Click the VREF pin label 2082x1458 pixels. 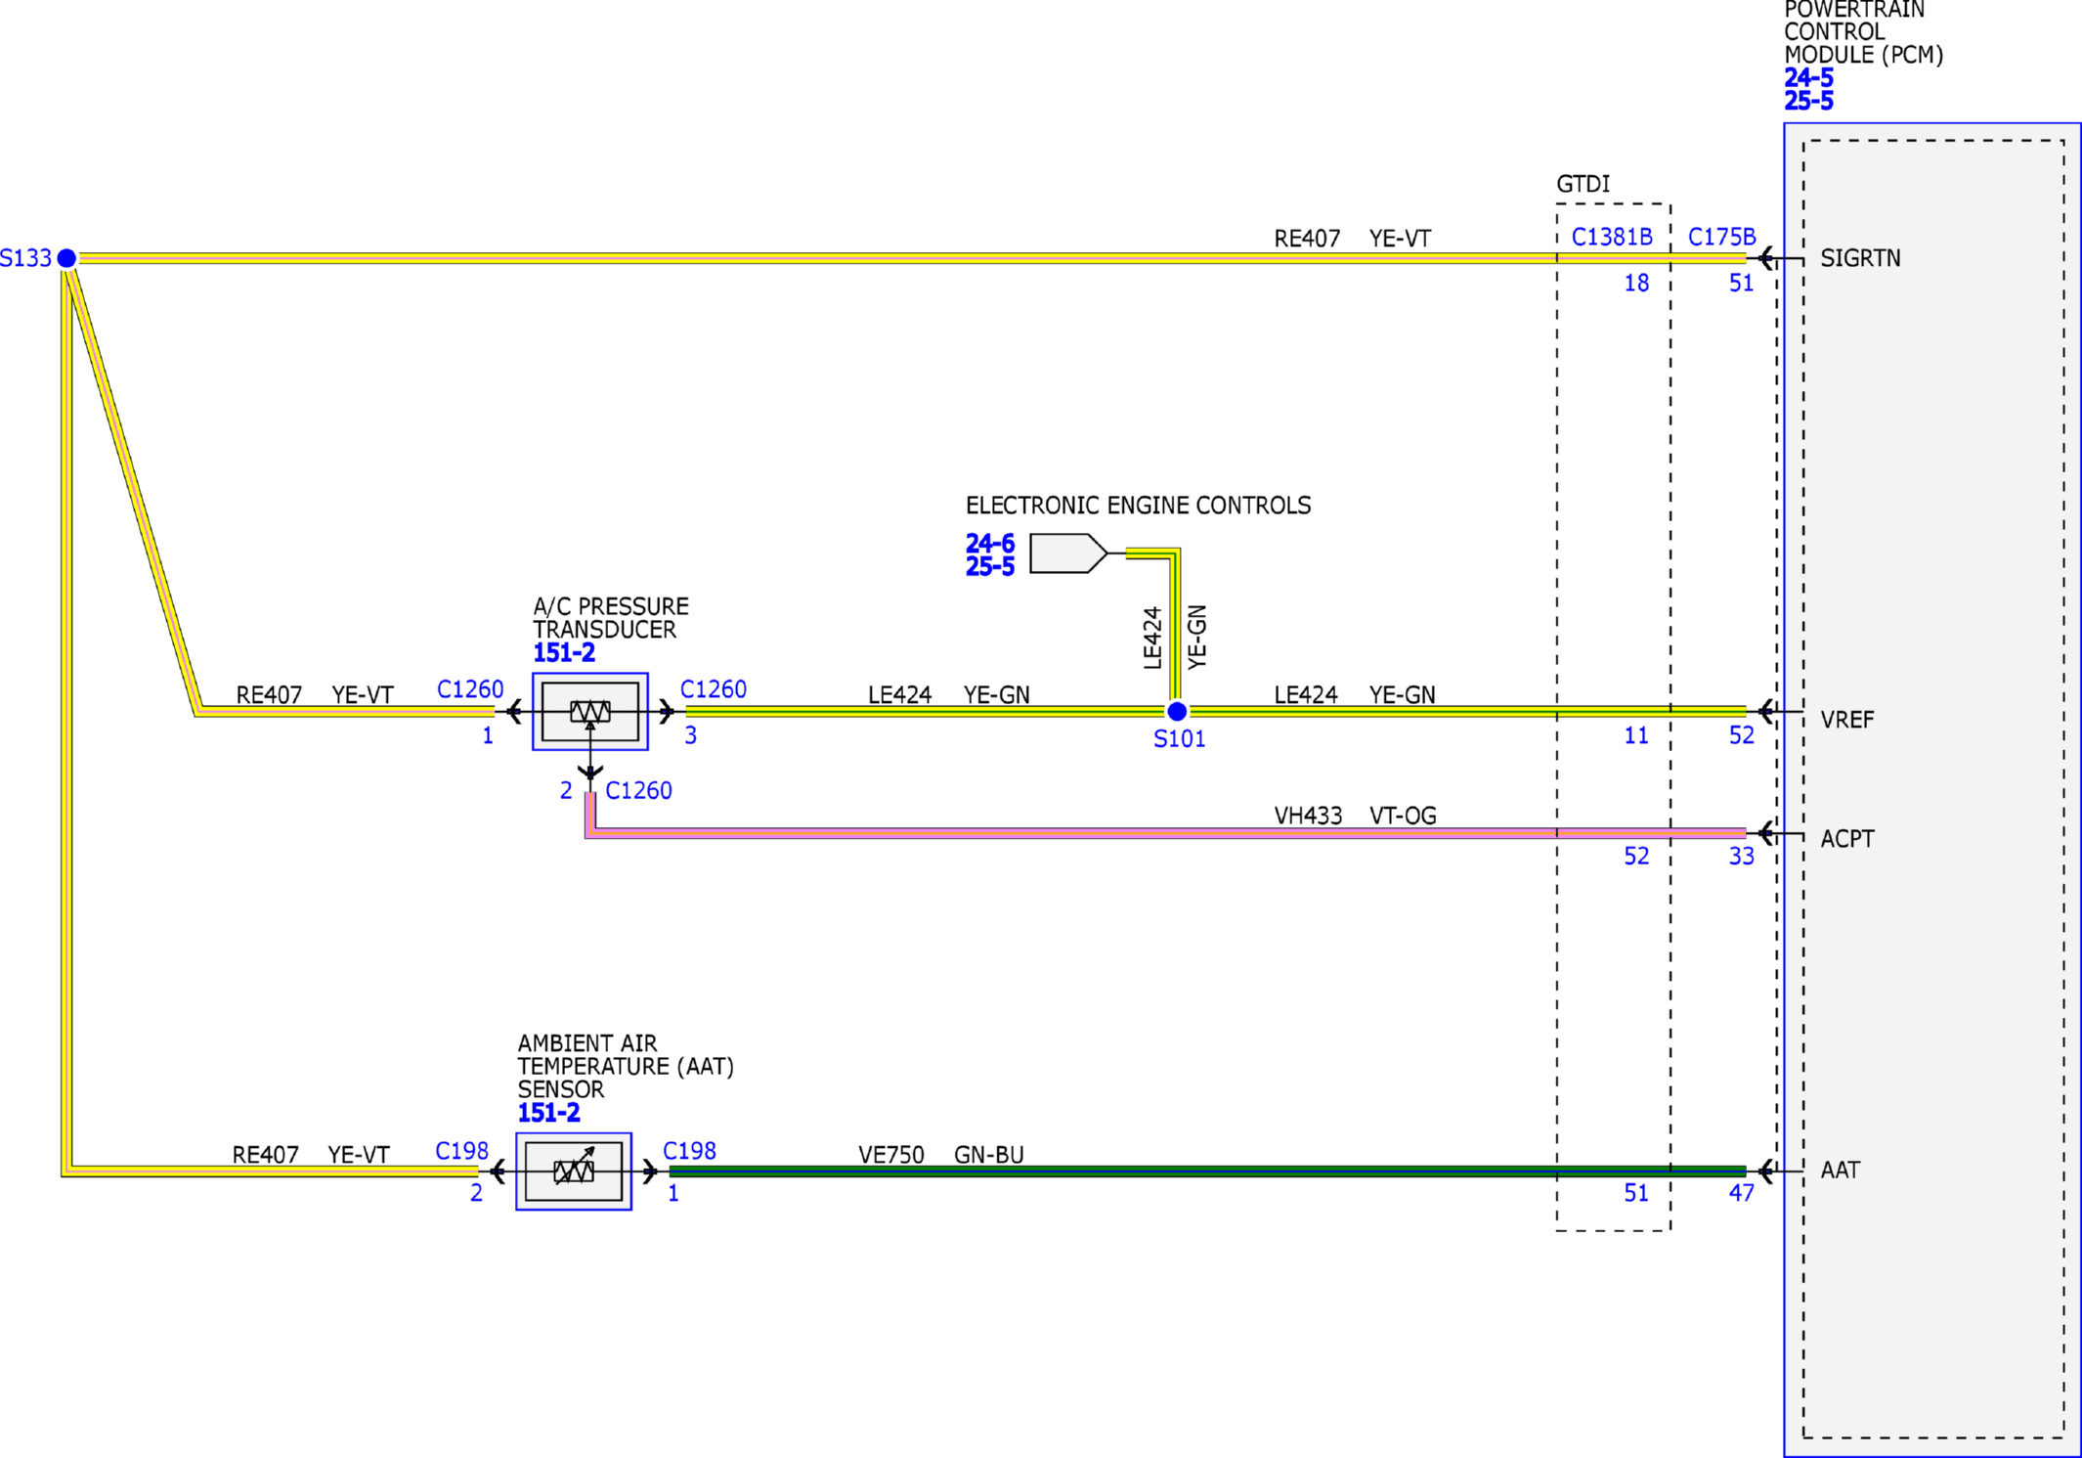[1846, 720]
